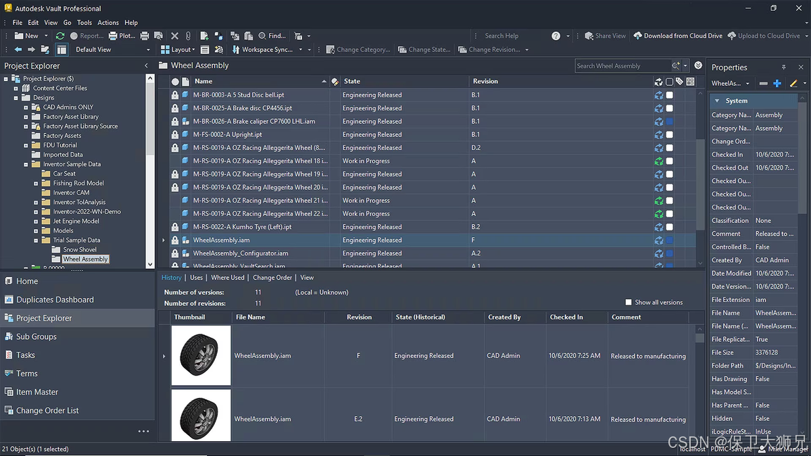Click the search options icon in search box
811x456 pixels.
pos(676,66)
